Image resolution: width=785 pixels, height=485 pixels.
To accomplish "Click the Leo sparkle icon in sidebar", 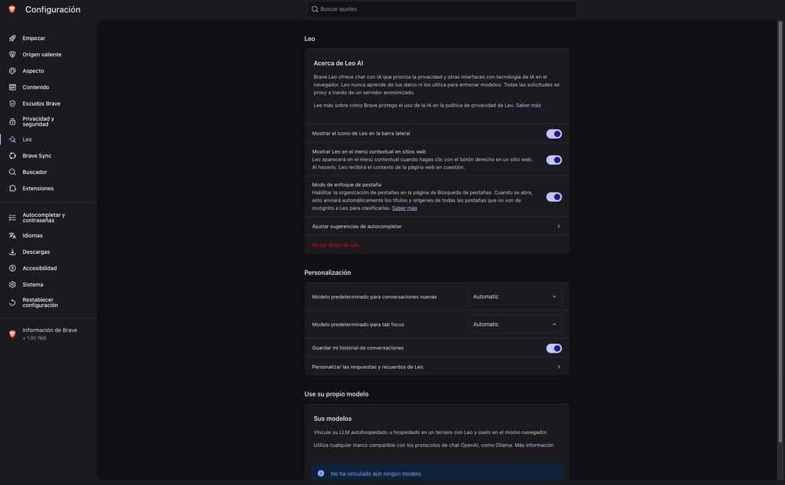I will pos(13,139).
